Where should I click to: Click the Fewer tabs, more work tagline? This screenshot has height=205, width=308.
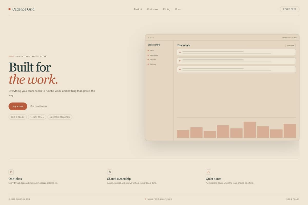[31, 57]
